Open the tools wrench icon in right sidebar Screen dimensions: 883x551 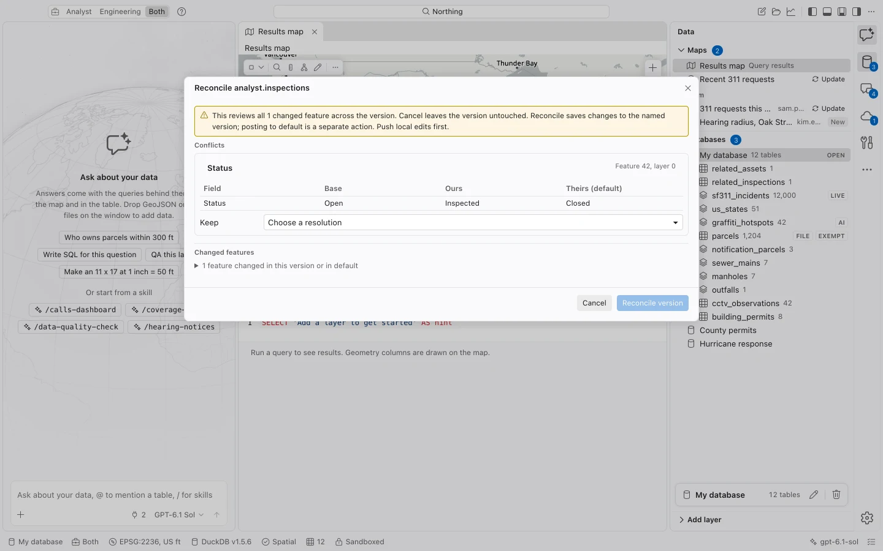point(867,143)
